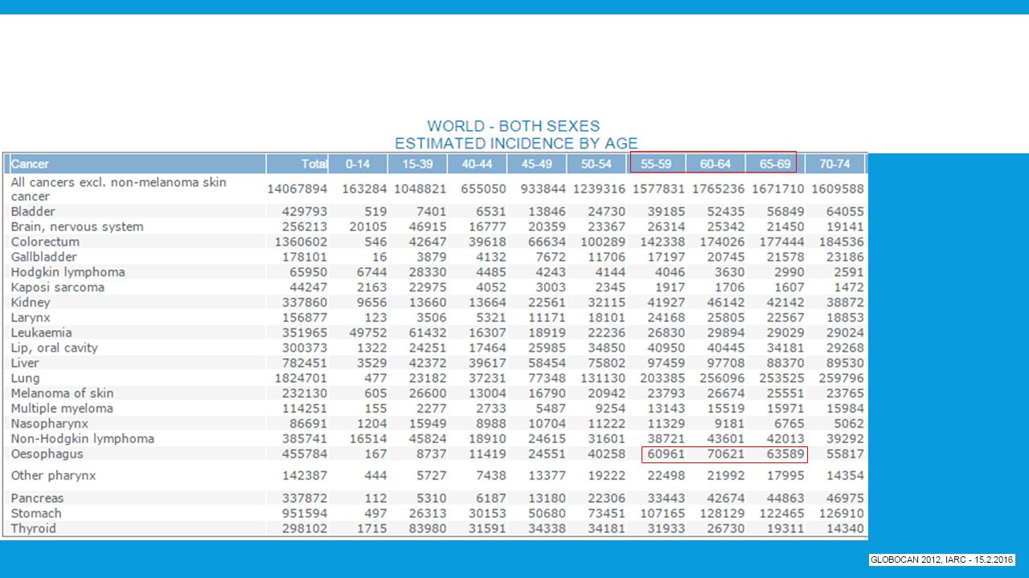The height and width of the screenshot is (578, 1029).
Task: Select the 65-69 age column header
Action: [774, 164]
